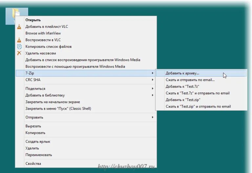Select the Test folder icon on desktop
Screen dimensions: 252x173
coord(17,16)
